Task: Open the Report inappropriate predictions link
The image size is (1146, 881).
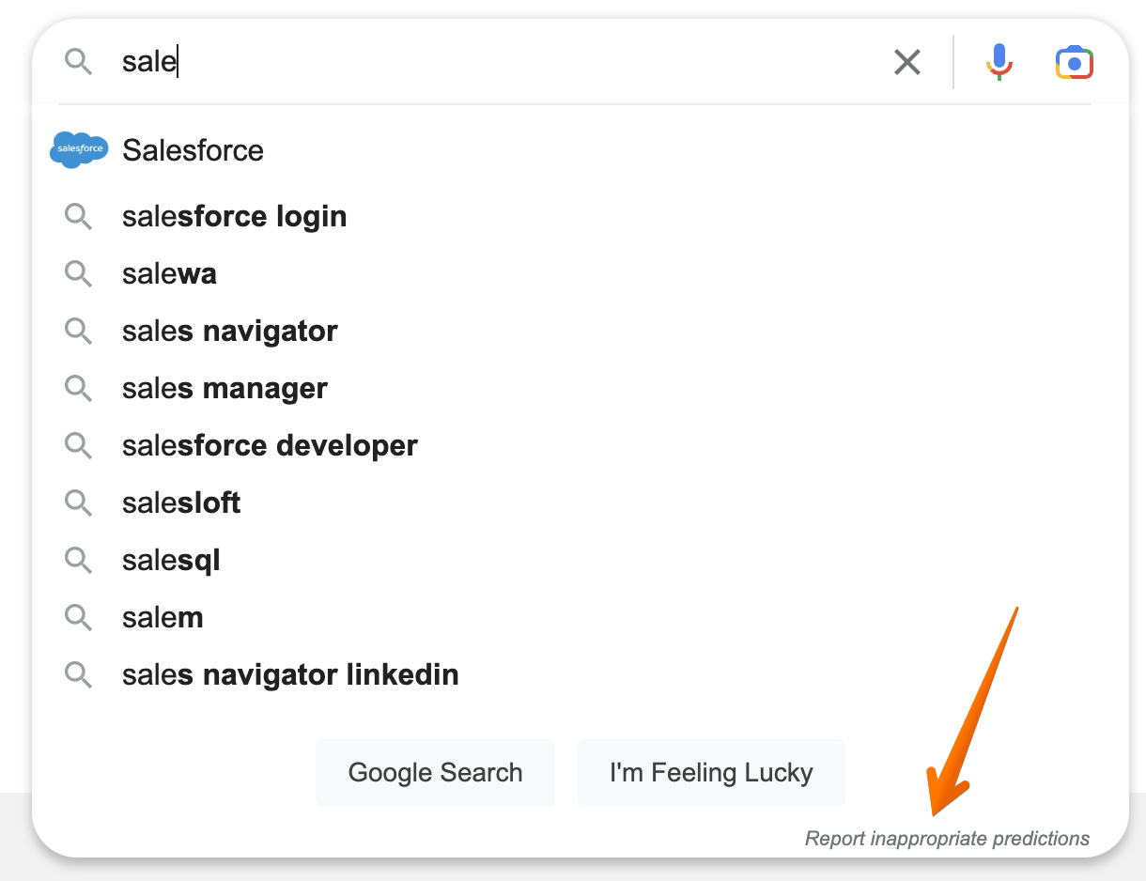Action: point(947,839)
